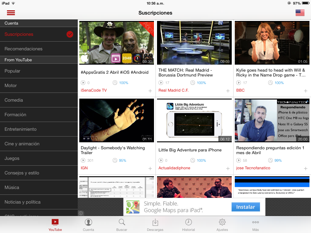Switch to the YouTube tab

[55, 225]
